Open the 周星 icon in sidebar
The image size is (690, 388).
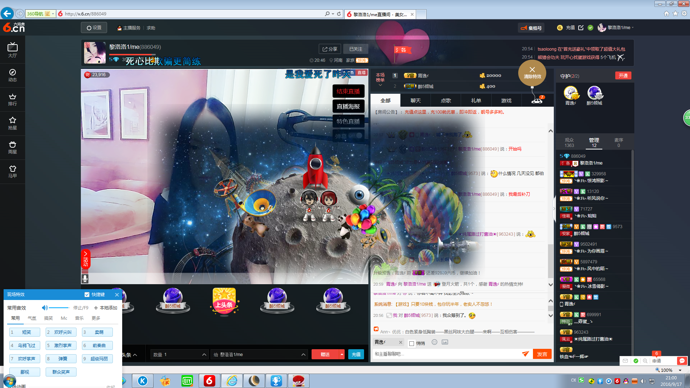coord(13,147)
